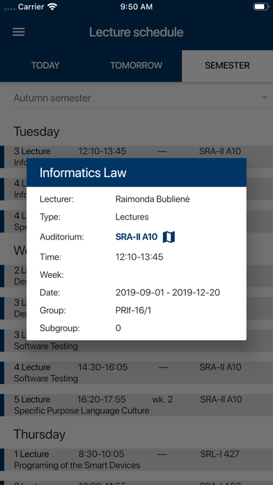Tap the Wi-Fi status icon

coord(53,7)
